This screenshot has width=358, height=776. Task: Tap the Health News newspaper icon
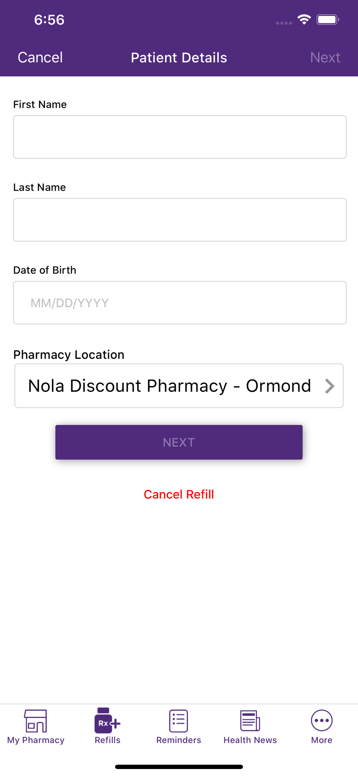250,721
